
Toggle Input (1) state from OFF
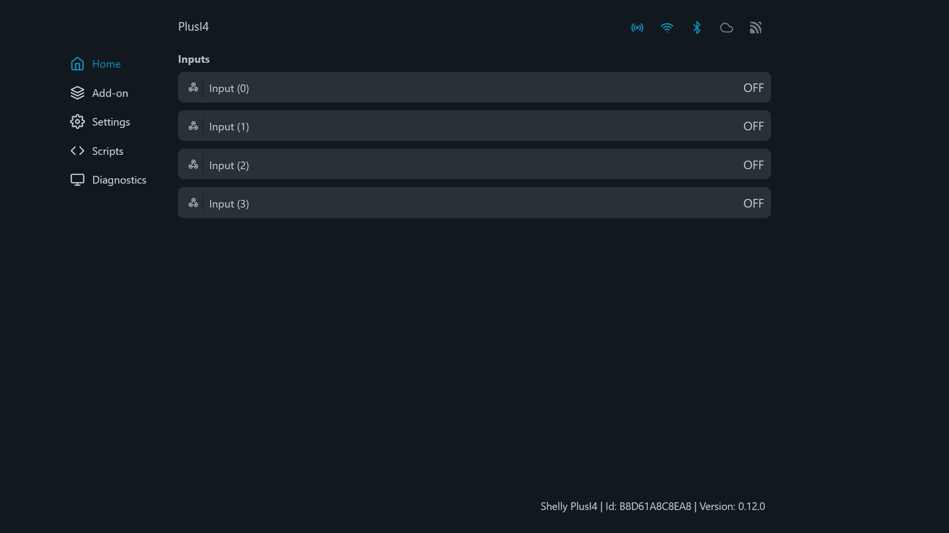click(753, 126)
